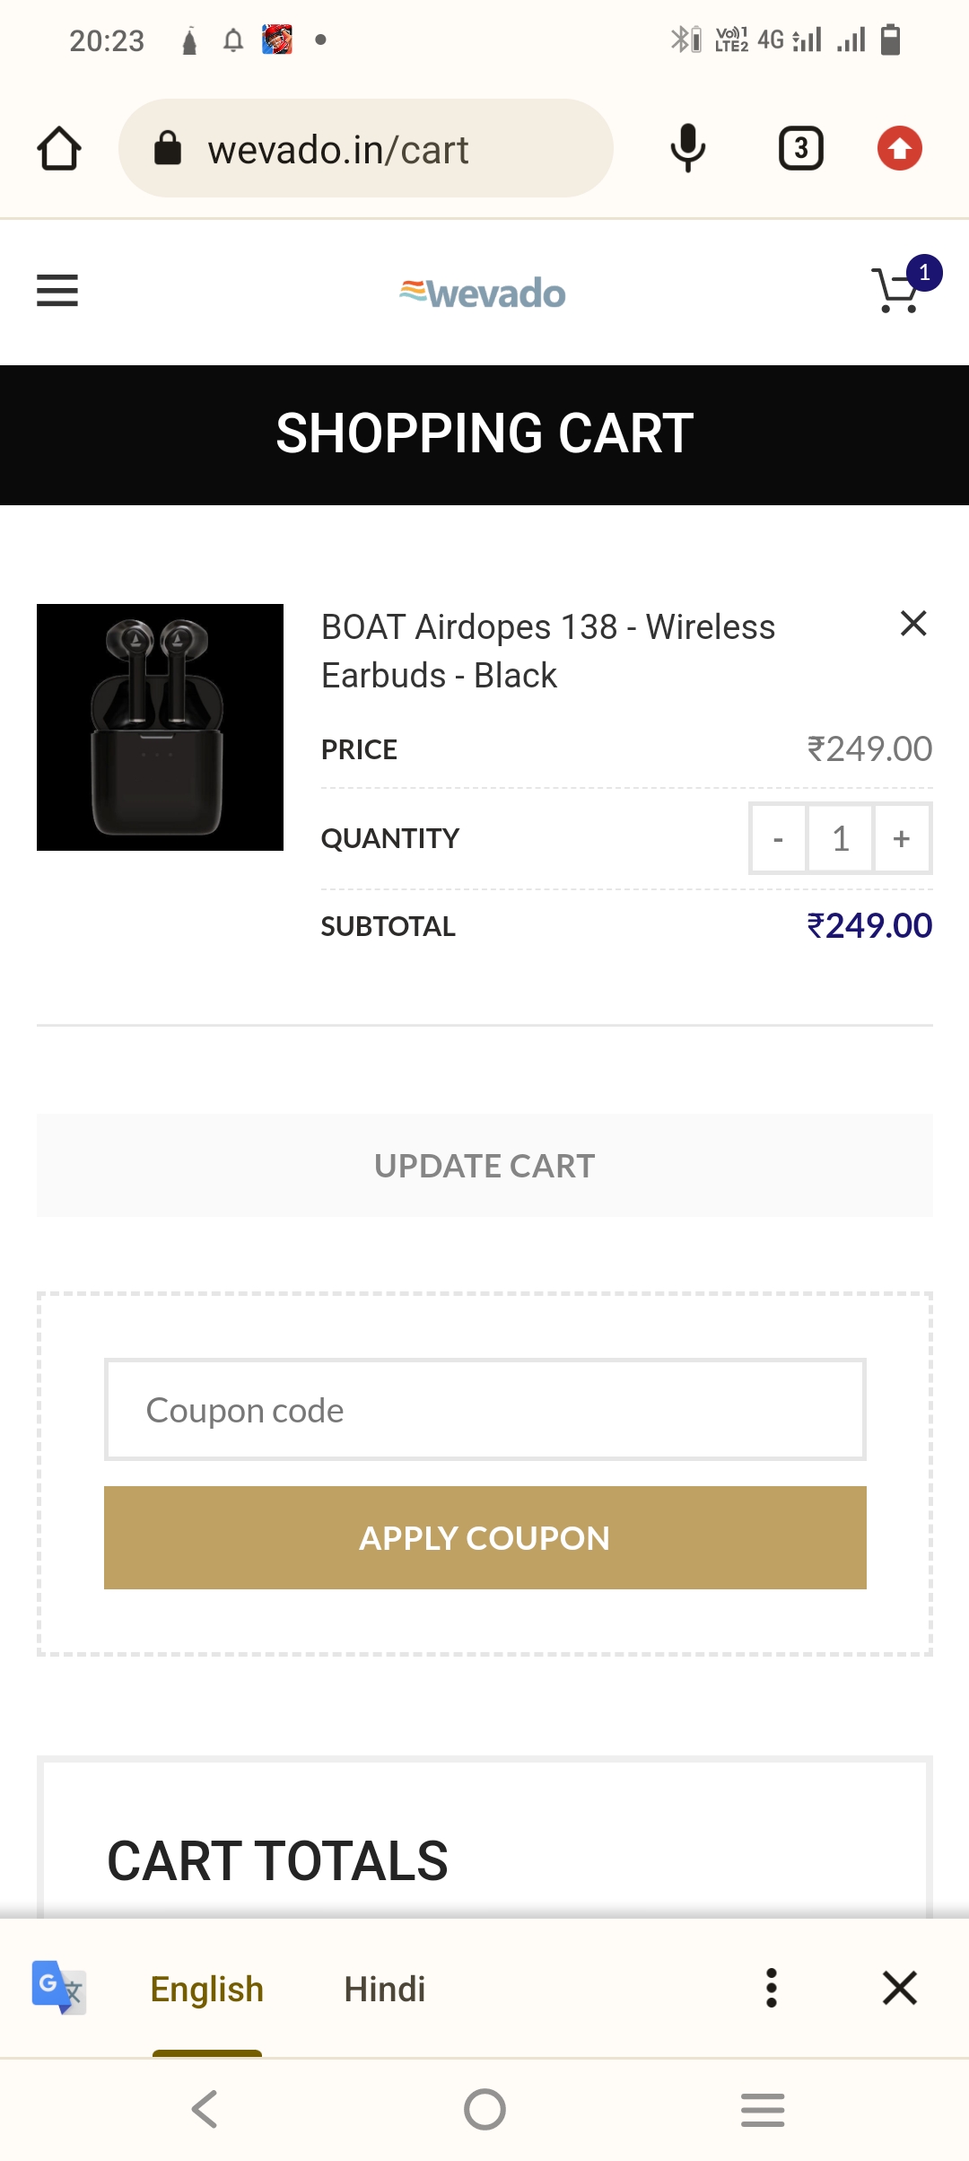Open the hamburger navigation menu
Screen dimensions: 969x2161
tap(57, 291)
